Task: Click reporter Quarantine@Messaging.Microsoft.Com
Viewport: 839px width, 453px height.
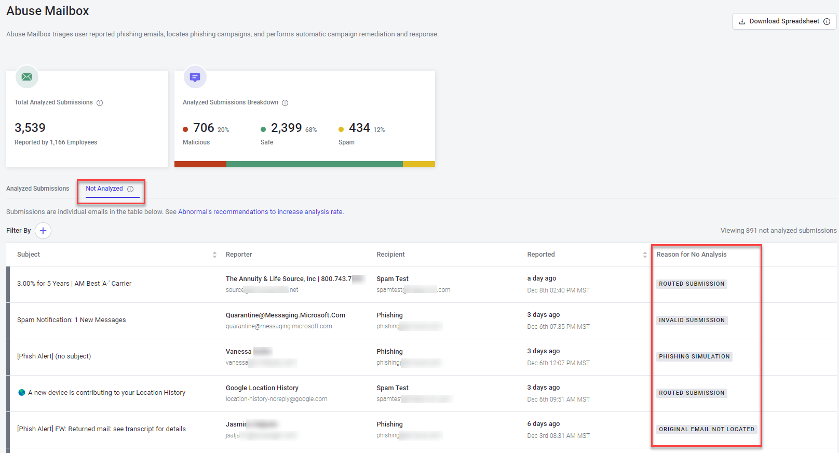Action: tap(286, 315)
